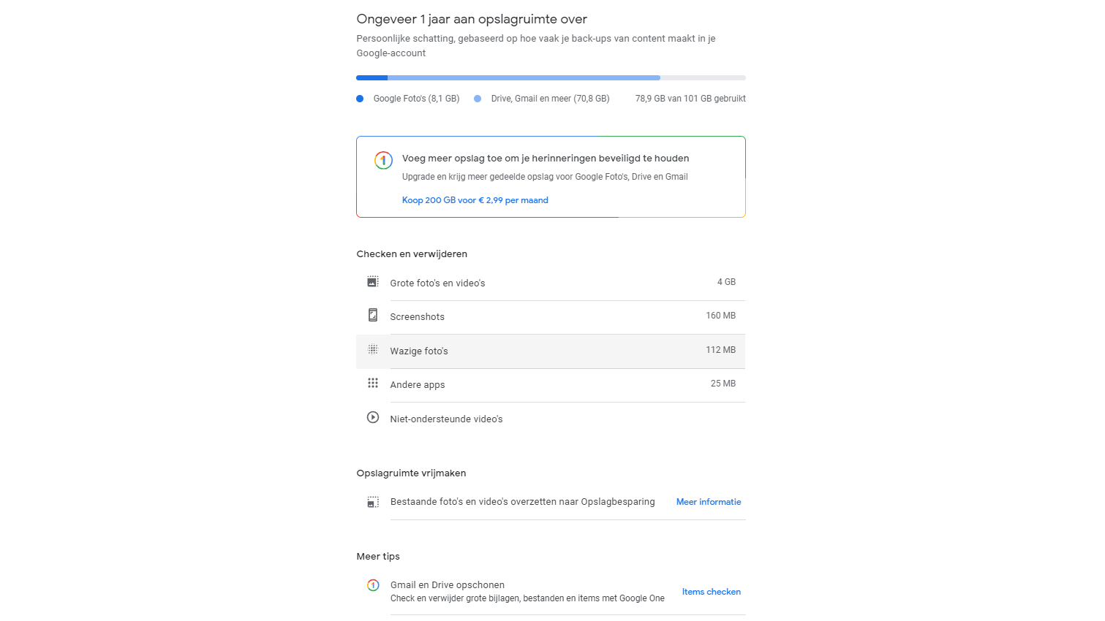
Task: Click the Screenshots phone icon
Action: pos(373,316)
